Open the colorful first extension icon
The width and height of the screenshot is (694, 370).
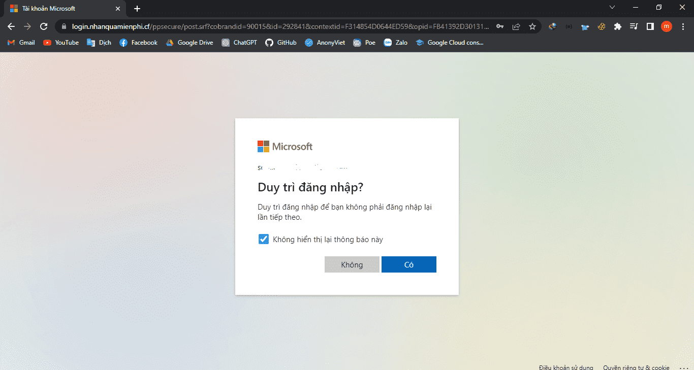(x=553, y=26)
